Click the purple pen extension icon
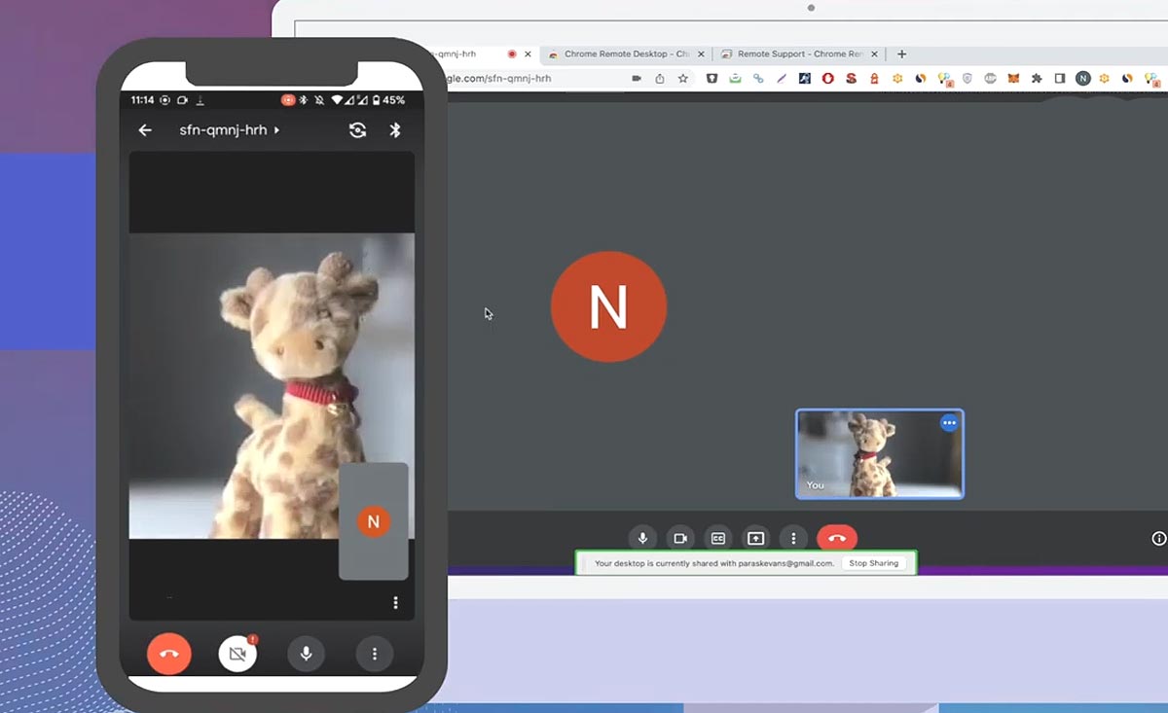 tap(782, 79)
